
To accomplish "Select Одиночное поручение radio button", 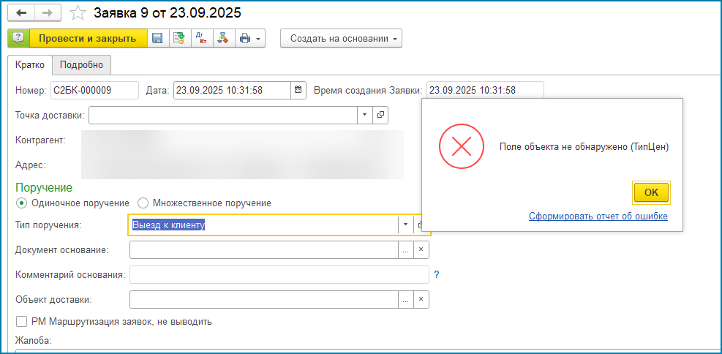I will click(21, 203).
